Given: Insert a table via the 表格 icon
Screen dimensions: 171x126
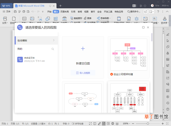Looking at the screenshot, I should (24, 19).
